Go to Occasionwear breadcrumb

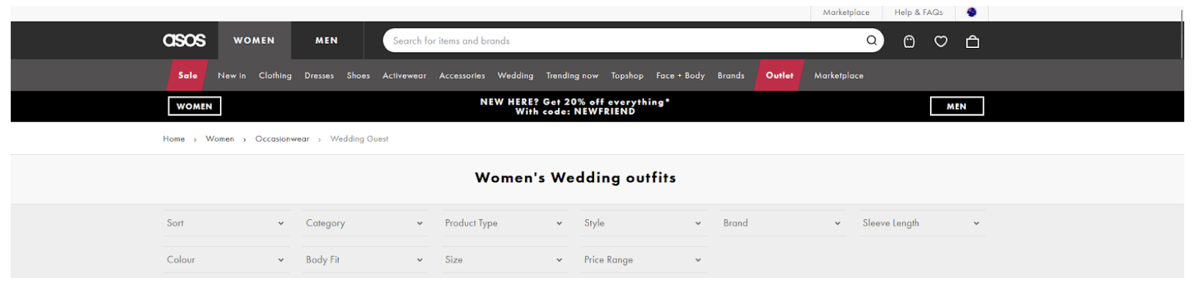(x=282, y=139)
